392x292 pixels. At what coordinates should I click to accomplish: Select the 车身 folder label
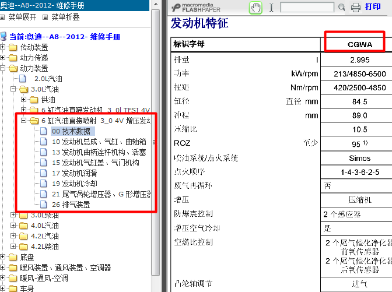click(27, 289)
